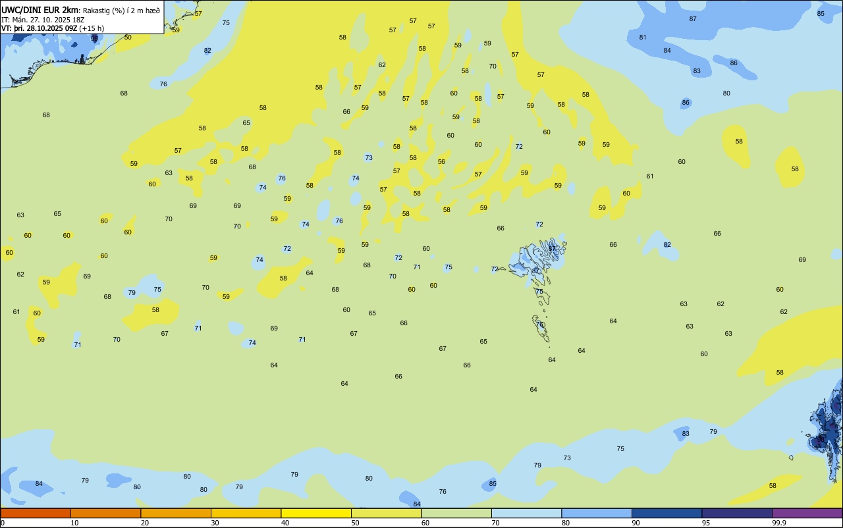The width and height of the screenshot is (843, 528).
Task: Pick the light green 60–70 legend swatch
Action: coord(456,513)
